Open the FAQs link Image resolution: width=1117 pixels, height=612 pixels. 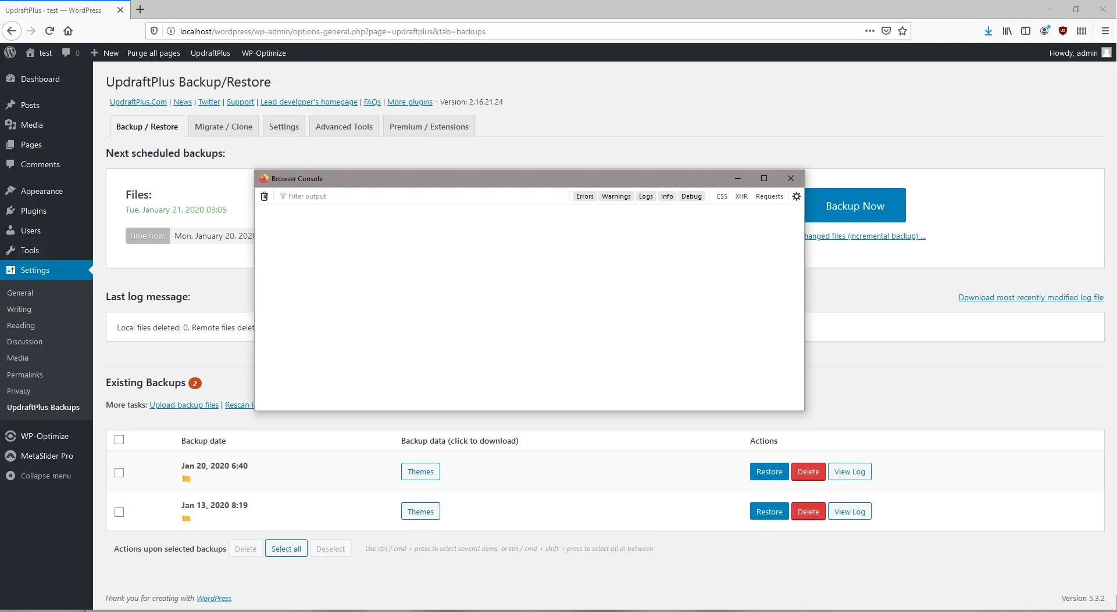coord(372,102)
